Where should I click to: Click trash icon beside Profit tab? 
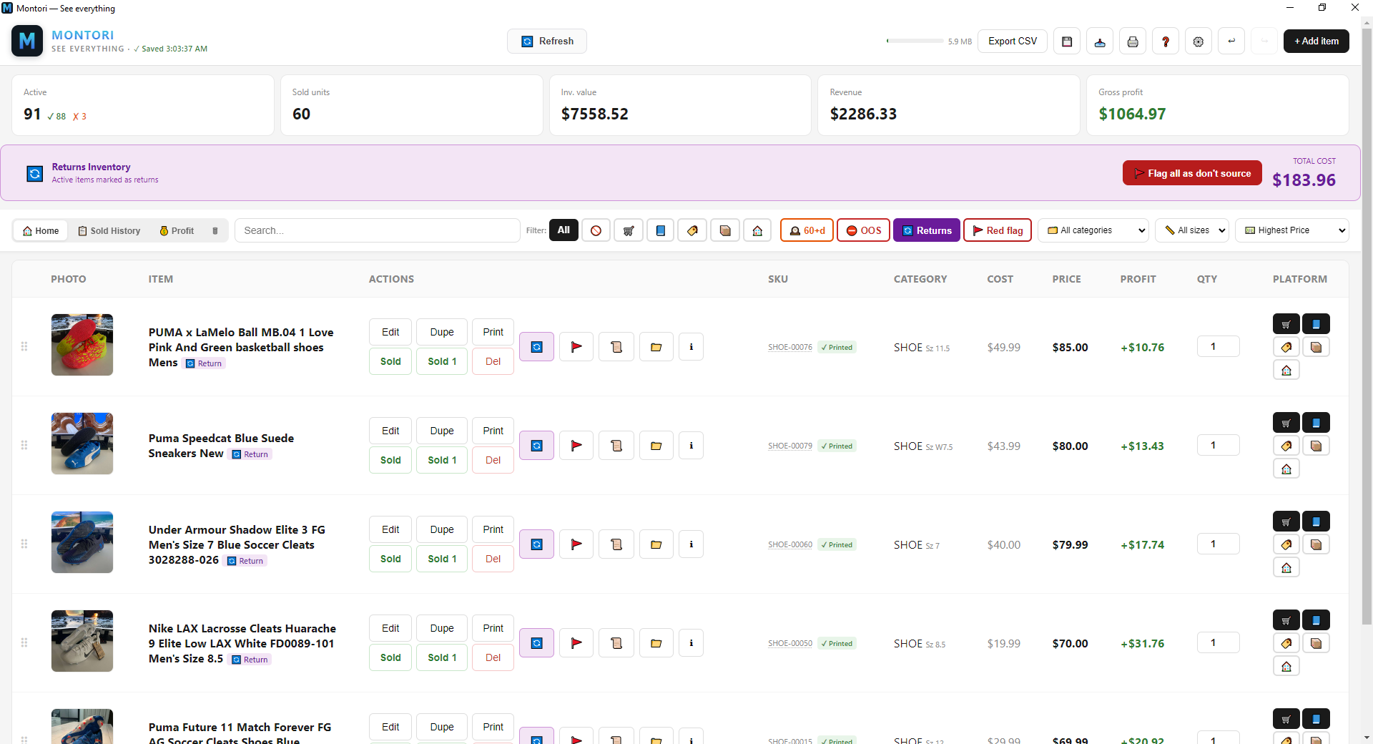(215, 230)
